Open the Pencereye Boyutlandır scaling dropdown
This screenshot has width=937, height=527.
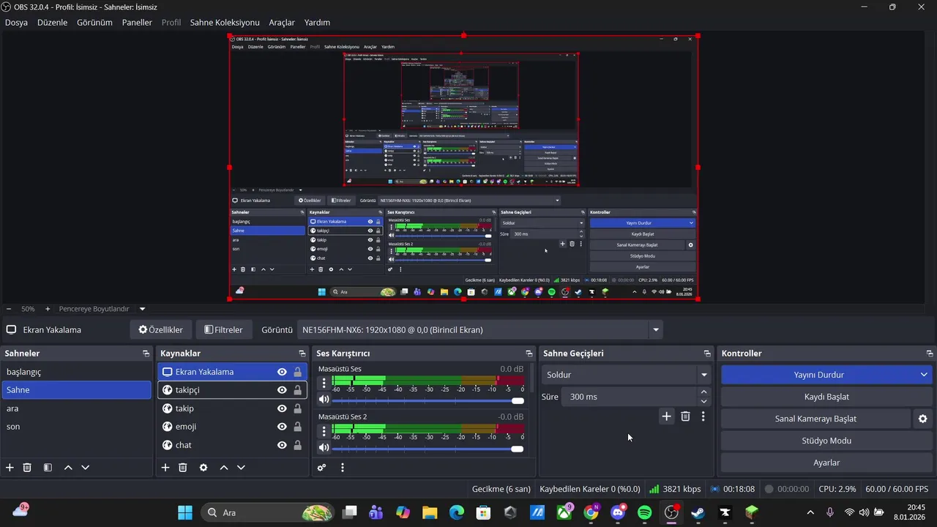pyautogui.click(x=142, y=309)
